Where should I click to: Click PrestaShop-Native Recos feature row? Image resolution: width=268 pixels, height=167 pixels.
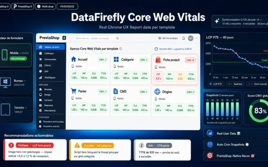point(236,156)
